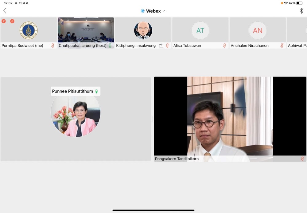Click Pongsakorn Tantilipikorn's name label
Viewport: 307px width, 213px height.
[177, 159]
